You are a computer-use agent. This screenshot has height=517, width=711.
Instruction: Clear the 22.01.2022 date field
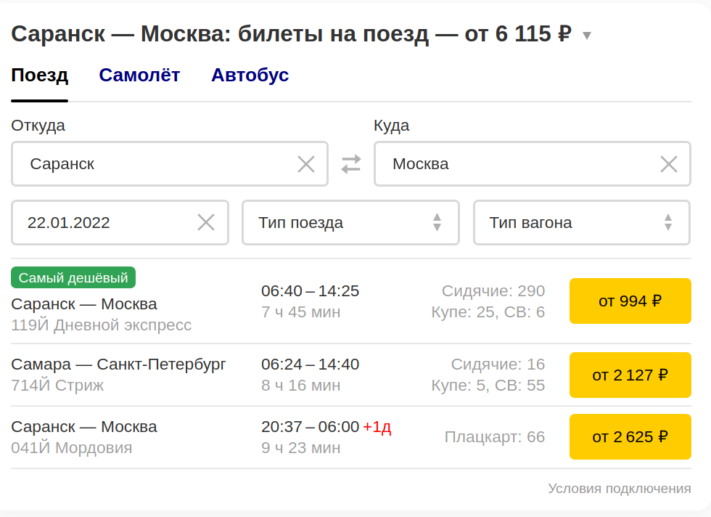pos(206,222)
